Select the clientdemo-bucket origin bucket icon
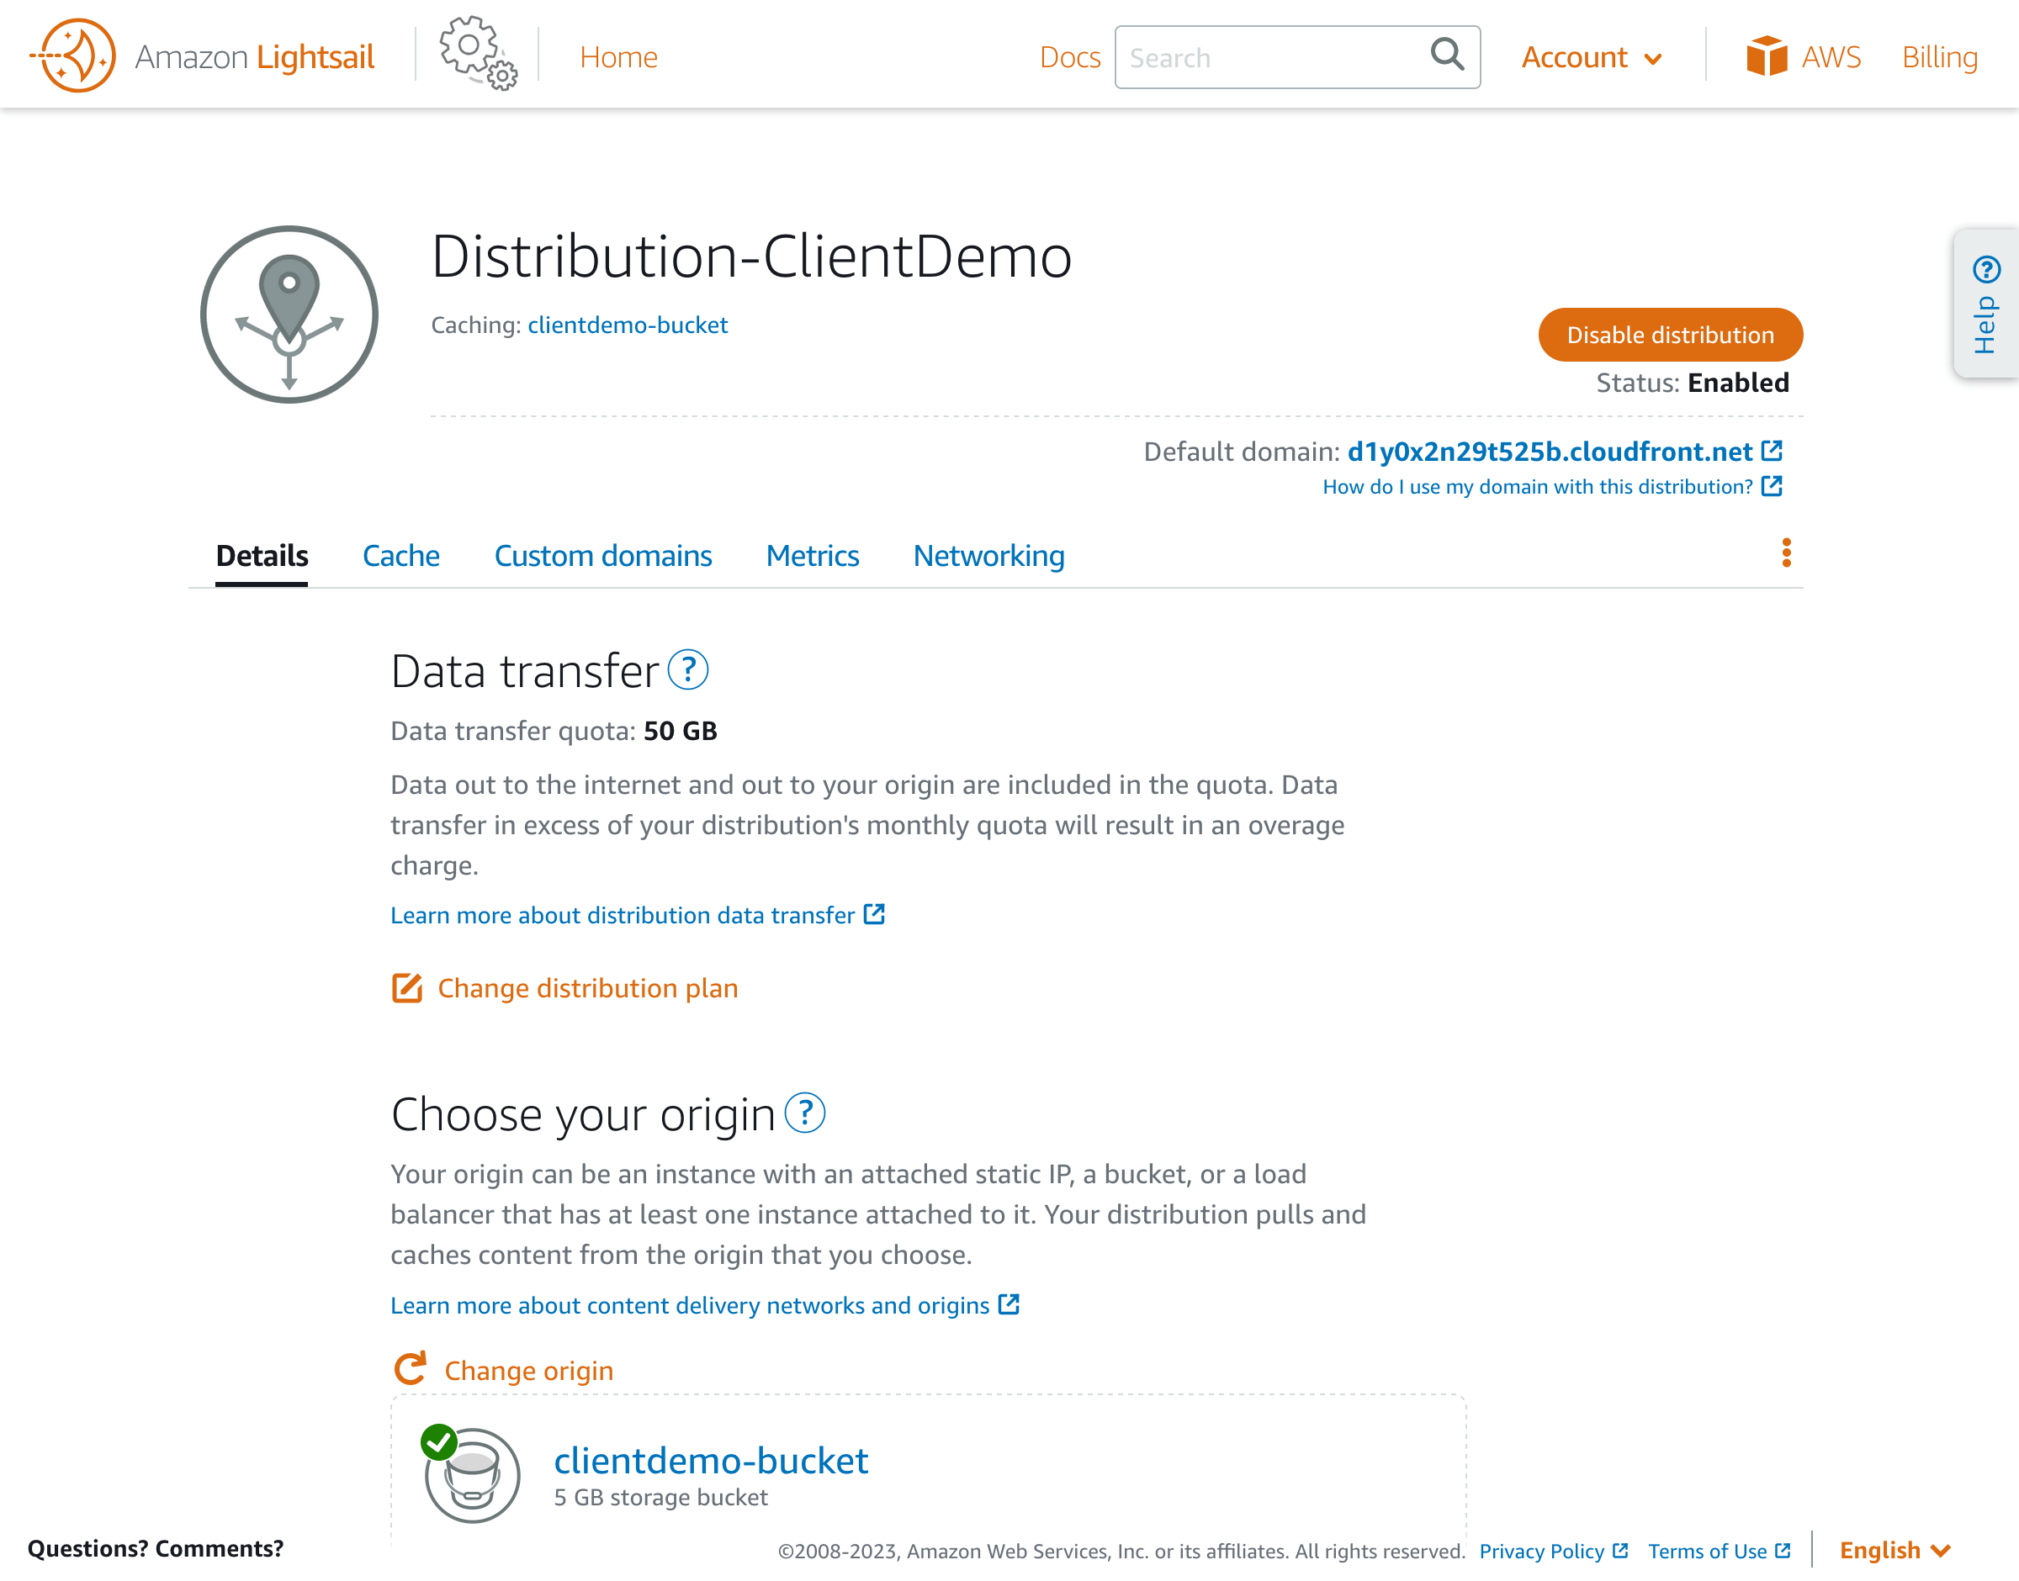The height and width of the screenshot is (1581, 2019). (472, 1474)
